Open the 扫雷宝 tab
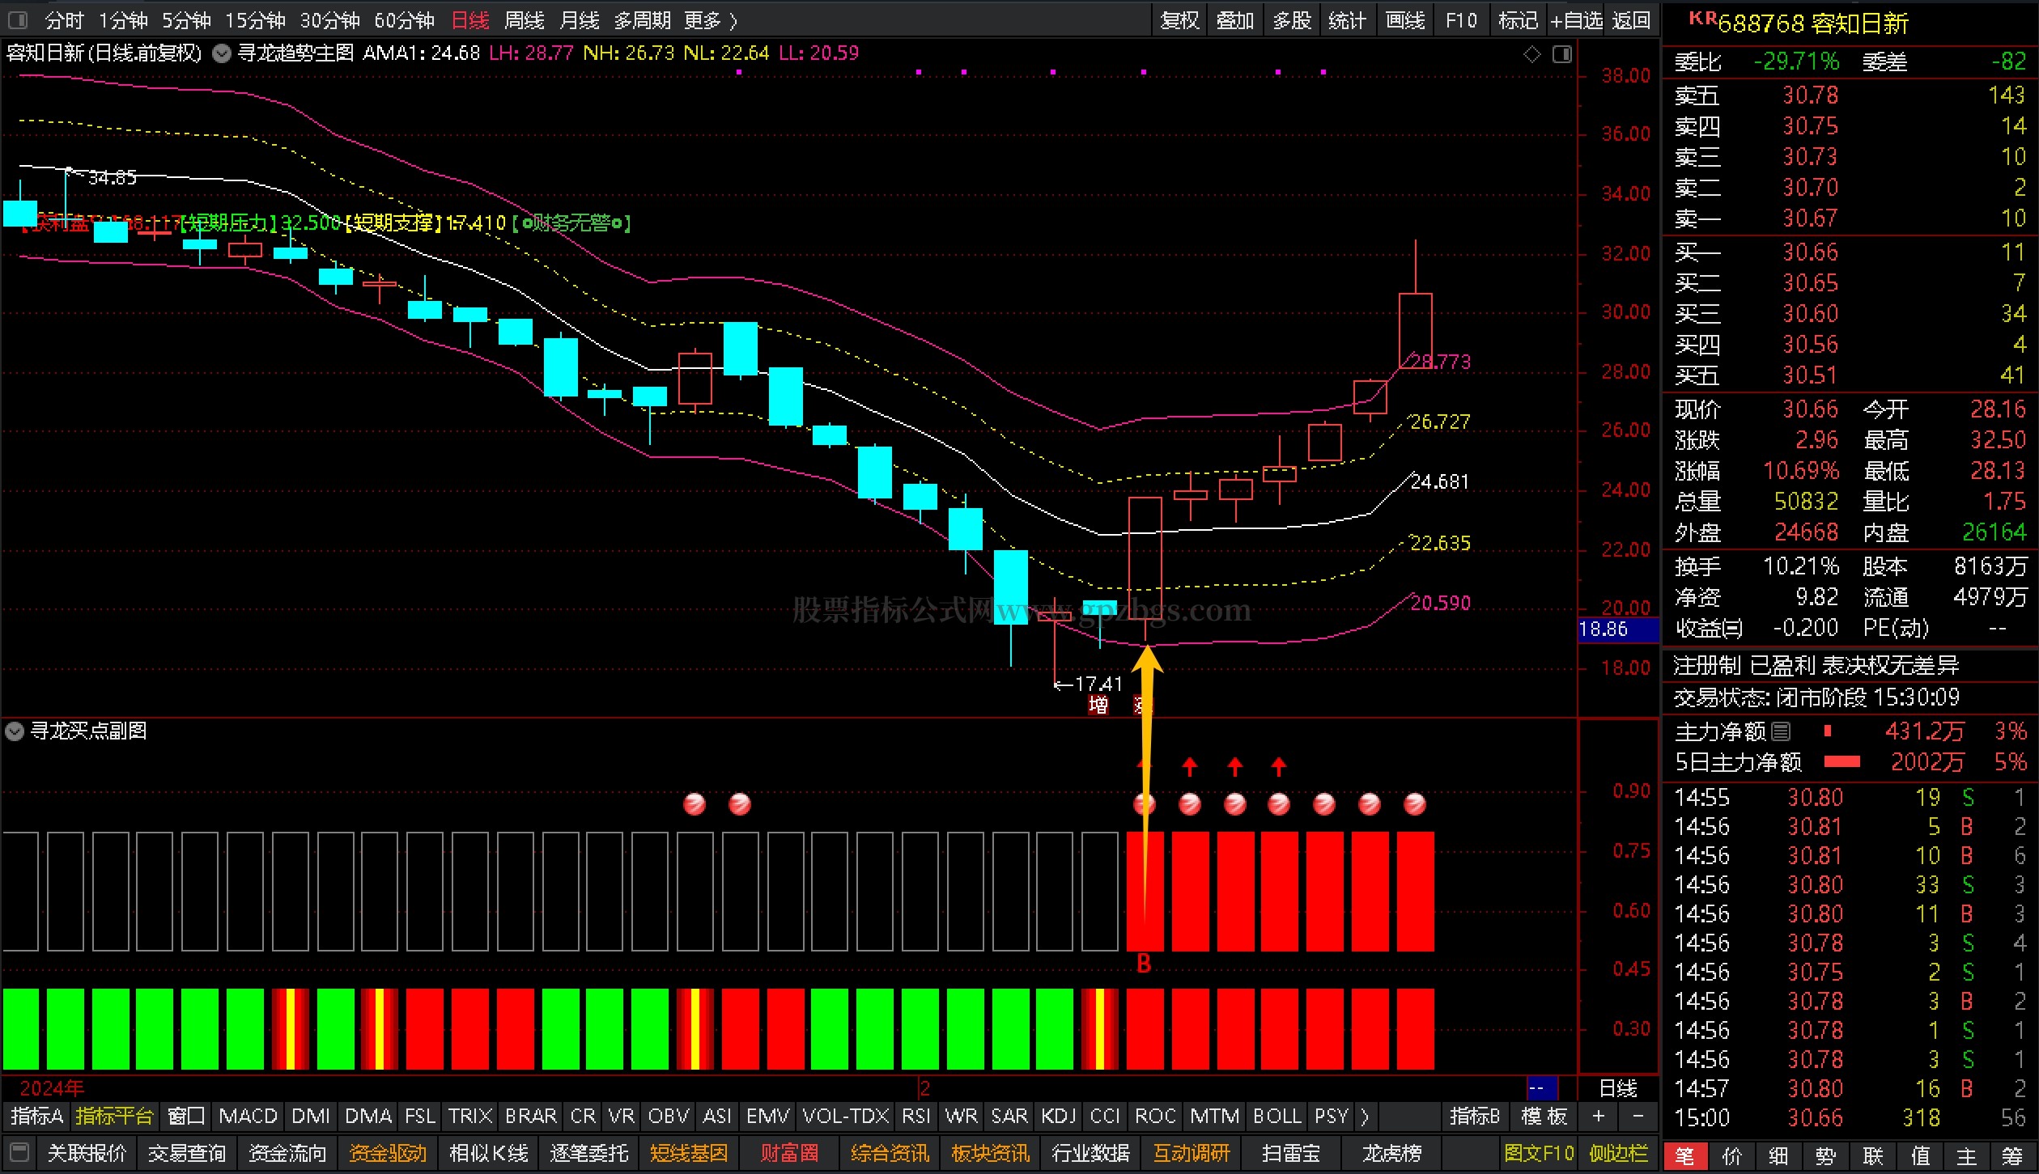Screen dimensions: 2039x1174 (x=1291, y=1153)
